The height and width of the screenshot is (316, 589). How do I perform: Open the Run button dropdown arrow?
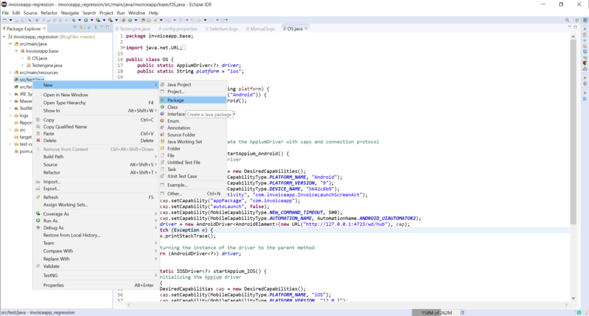point(91,20)
